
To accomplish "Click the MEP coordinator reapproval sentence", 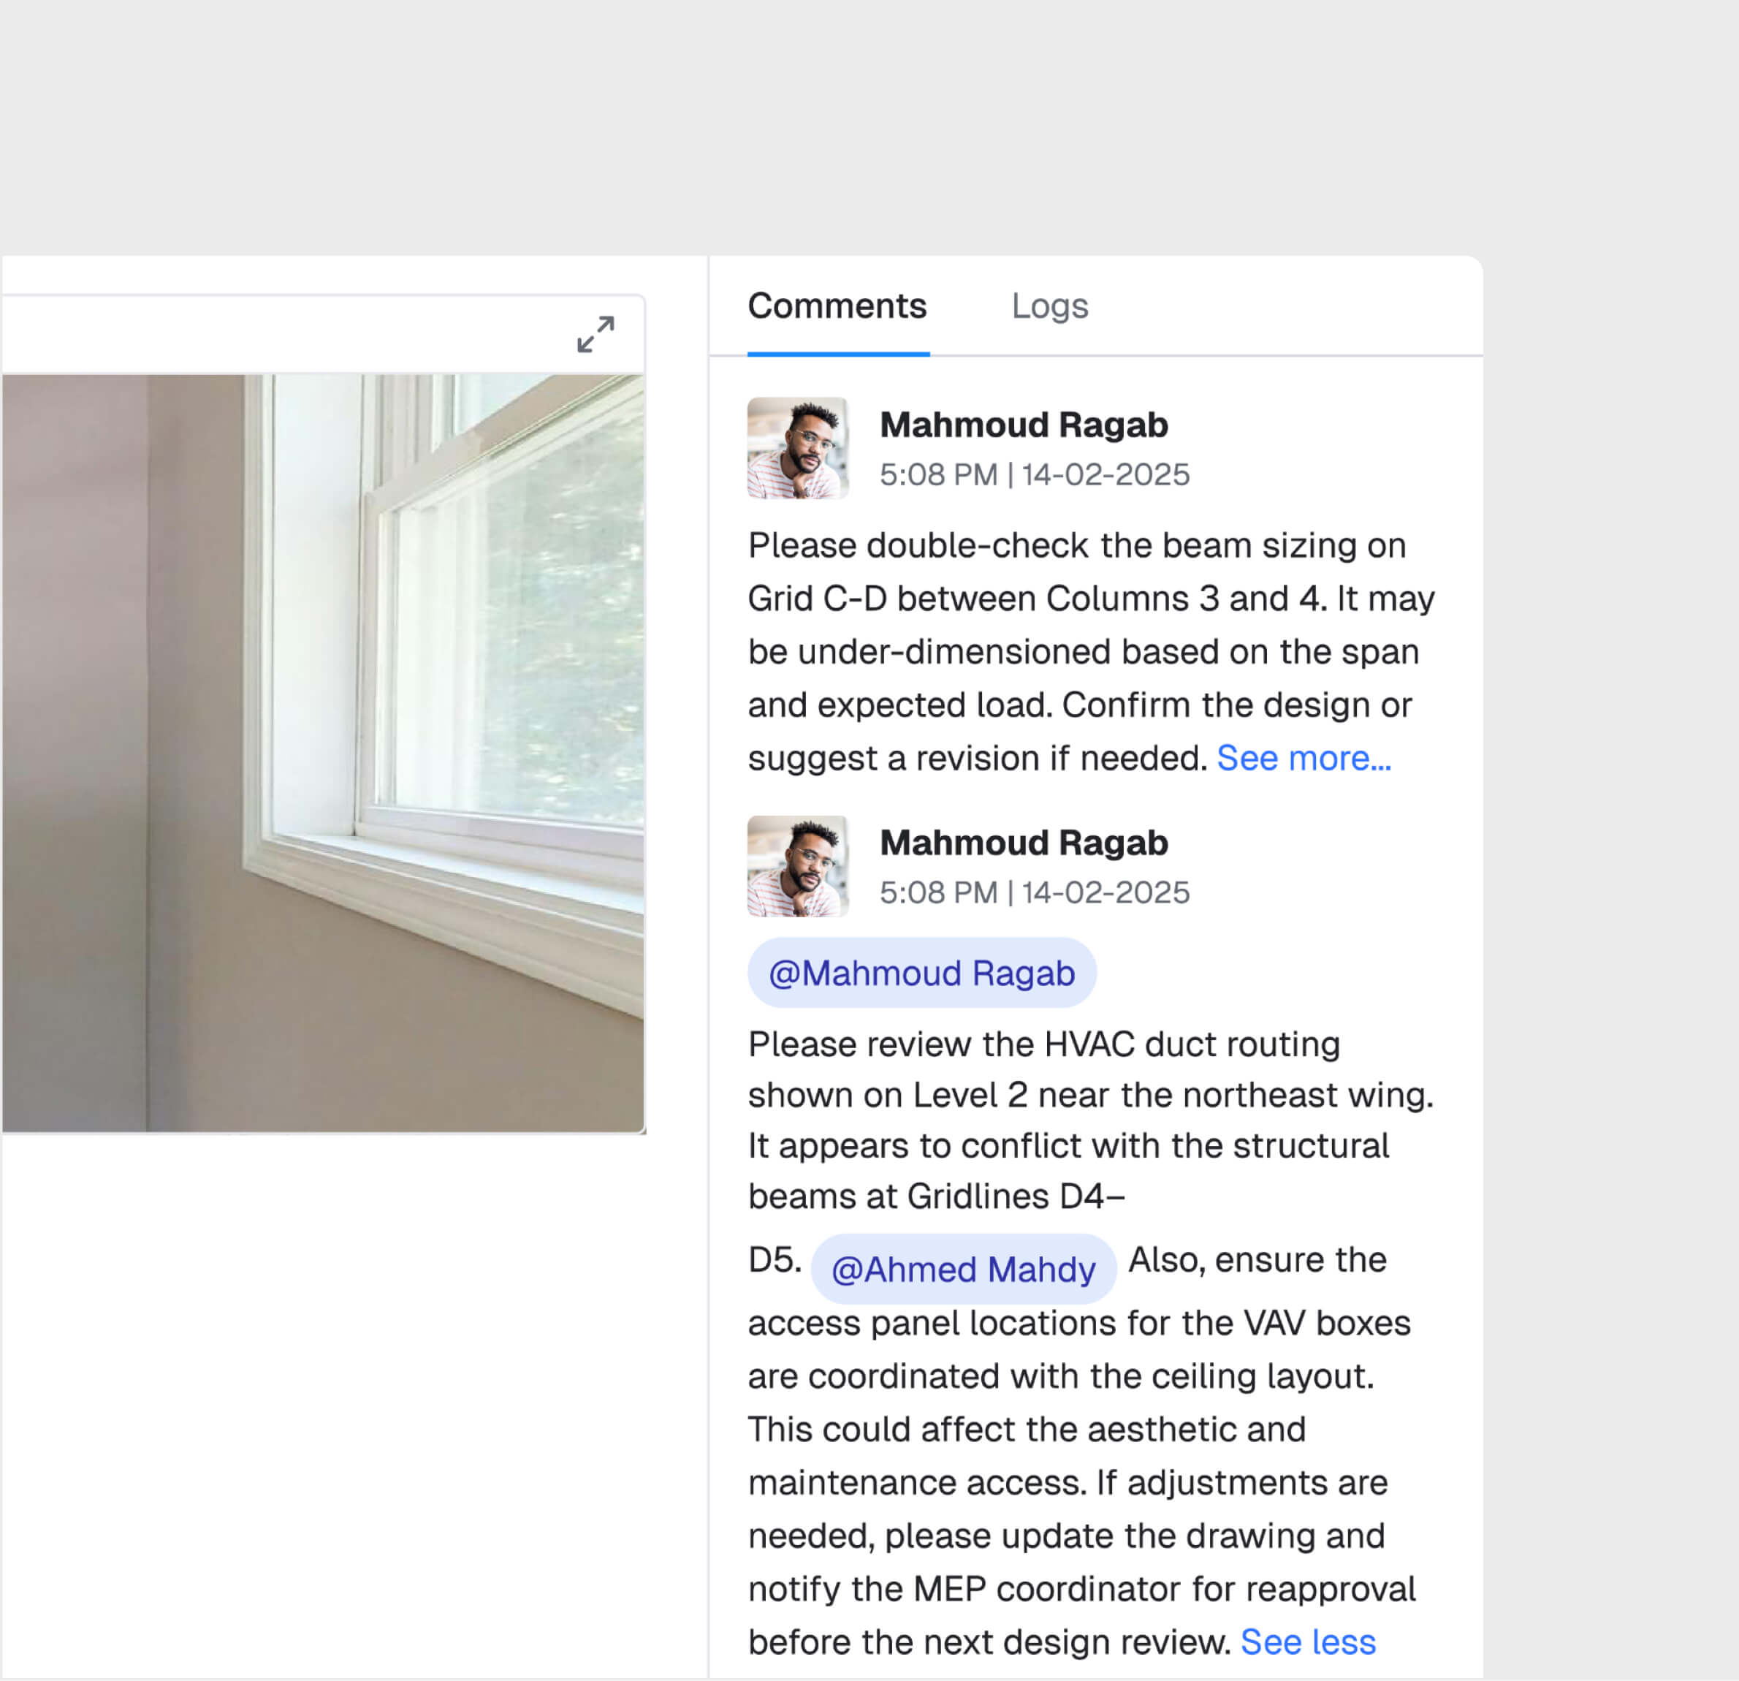I will (x=1081, y=1589).
